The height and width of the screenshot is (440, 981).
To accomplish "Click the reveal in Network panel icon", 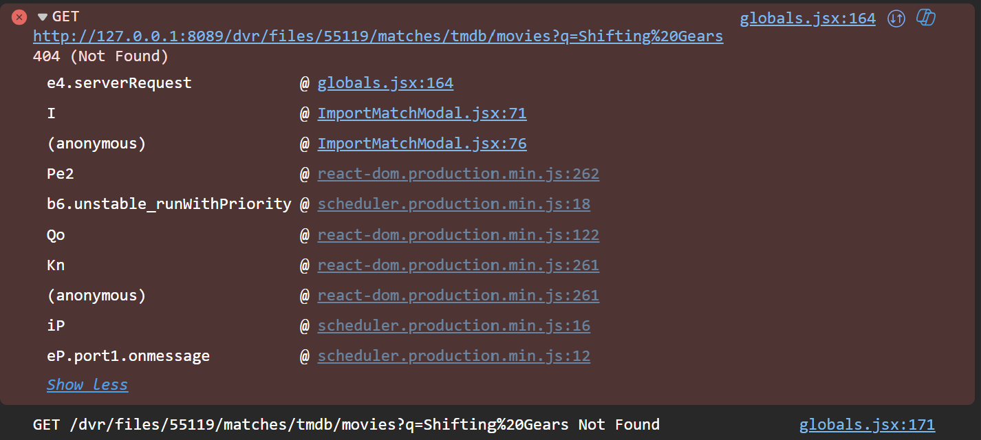I will pyautogui.click(x=896, y=19).
